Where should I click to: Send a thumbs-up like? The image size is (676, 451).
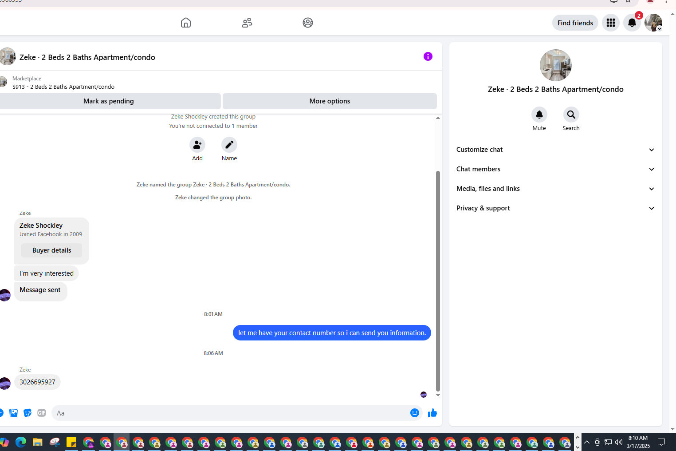coord(432,413)
